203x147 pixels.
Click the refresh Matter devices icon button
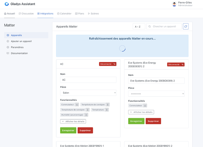tap(186, 26)
